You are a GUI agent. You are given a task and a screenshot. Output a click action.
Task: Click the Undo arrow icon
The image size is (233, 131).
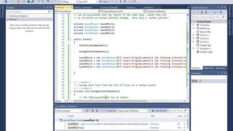48,1
